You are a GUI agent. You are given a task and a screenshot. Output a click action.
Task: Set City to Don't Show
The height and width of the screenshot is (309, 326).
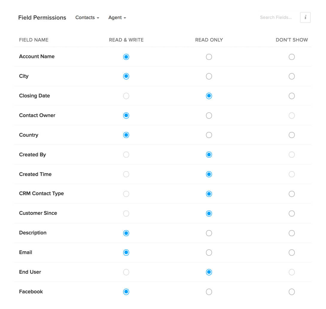click(292, 76)
